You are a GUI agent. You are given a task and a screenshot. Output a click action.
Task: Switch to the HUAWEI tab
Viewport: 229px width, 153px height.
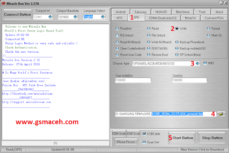click(x=161, y=12)
